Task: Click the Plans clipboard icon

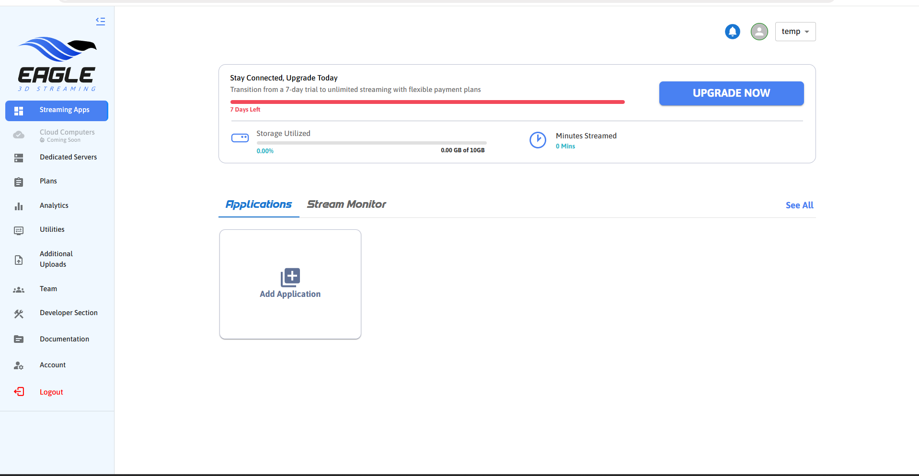Action: tap(19, 182)
